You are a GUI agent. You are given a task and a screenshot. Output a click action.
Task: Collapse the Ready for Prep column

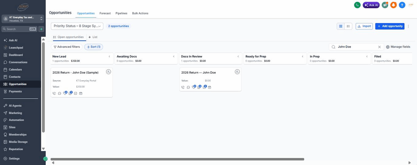click(x=302, y=57)
